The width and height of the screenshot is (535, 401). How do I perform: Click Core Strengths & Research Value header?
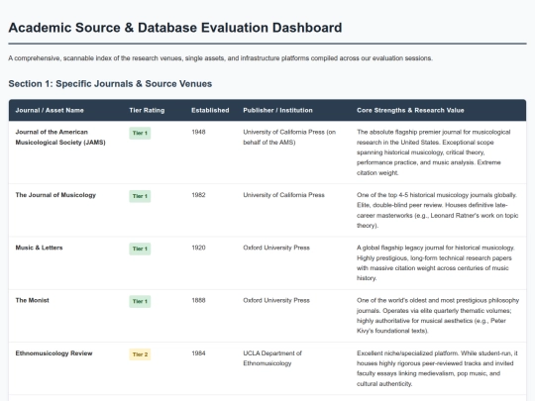click(410, 110)
